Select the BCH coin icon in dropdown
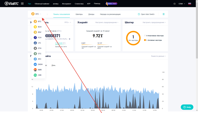This screenshot has width=198, height=113. (x=35, y=27)
